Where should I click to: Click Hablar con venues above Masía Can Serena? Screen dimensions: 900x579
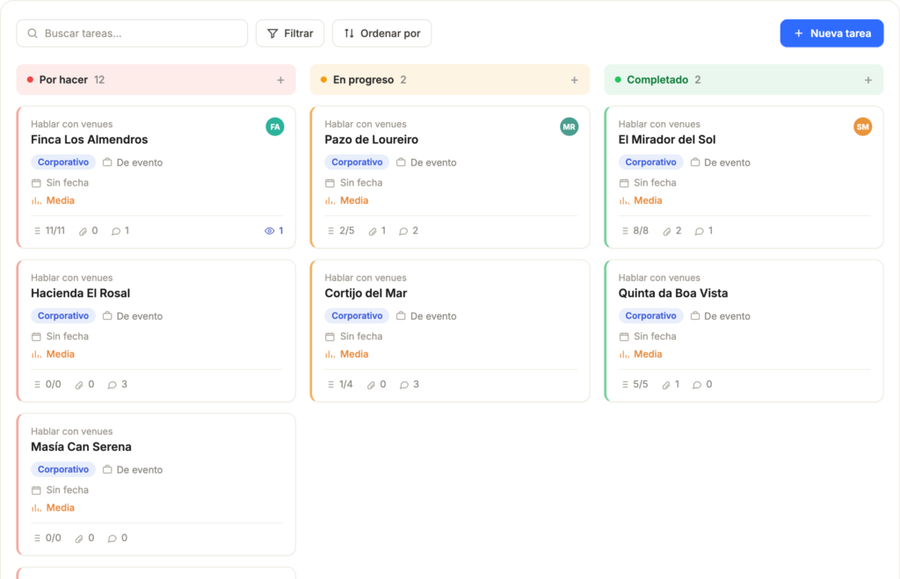(72, 431)
